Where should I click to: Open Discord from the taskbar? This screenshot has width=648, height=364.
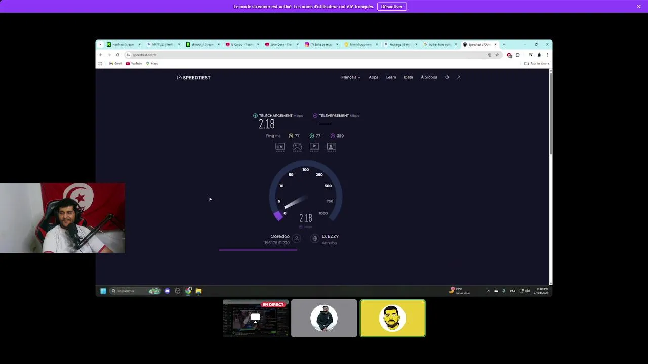click(167, 291)
